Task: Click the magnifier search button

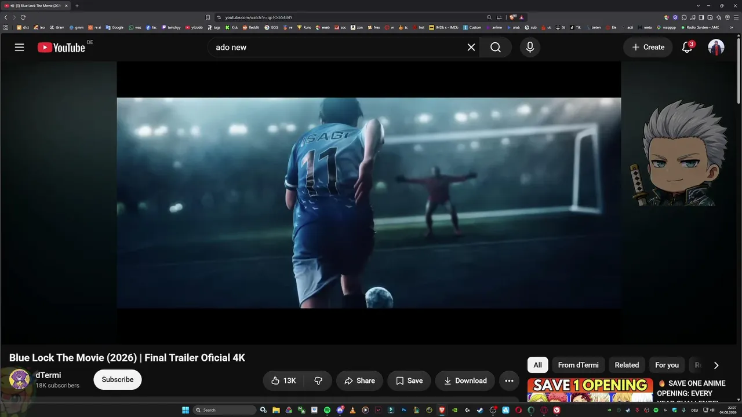Action: pos(496,47)
